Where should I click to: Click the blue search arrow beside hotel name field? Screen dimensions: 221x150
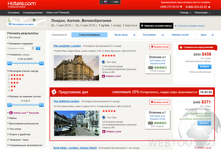38,48
